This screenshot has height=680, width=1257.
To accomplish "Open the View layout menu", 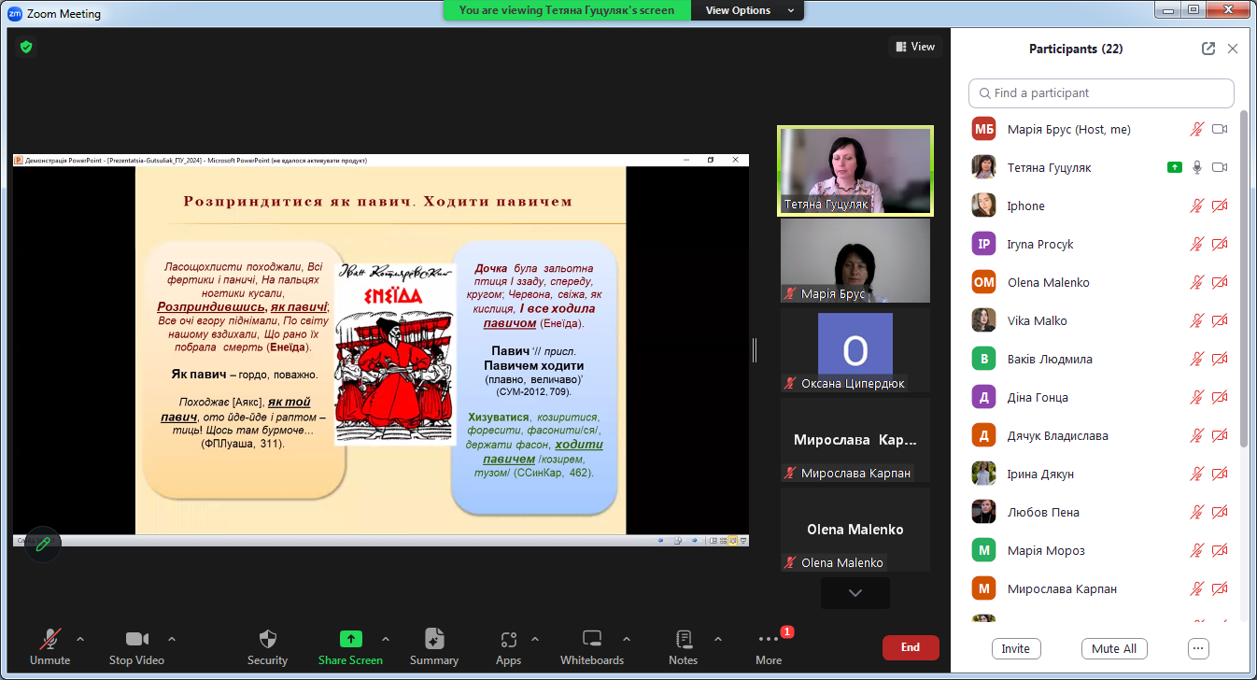I will [915, 47].
